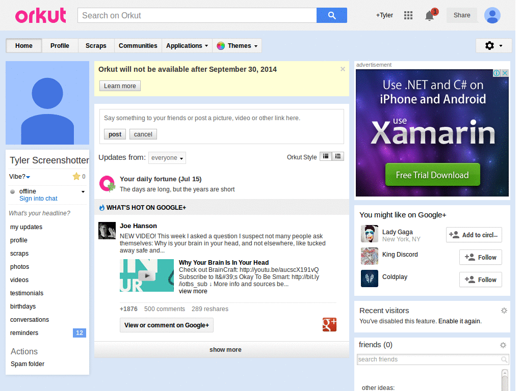
Task: Open Joe Hanson's profile photo
Action: (107, 231)
